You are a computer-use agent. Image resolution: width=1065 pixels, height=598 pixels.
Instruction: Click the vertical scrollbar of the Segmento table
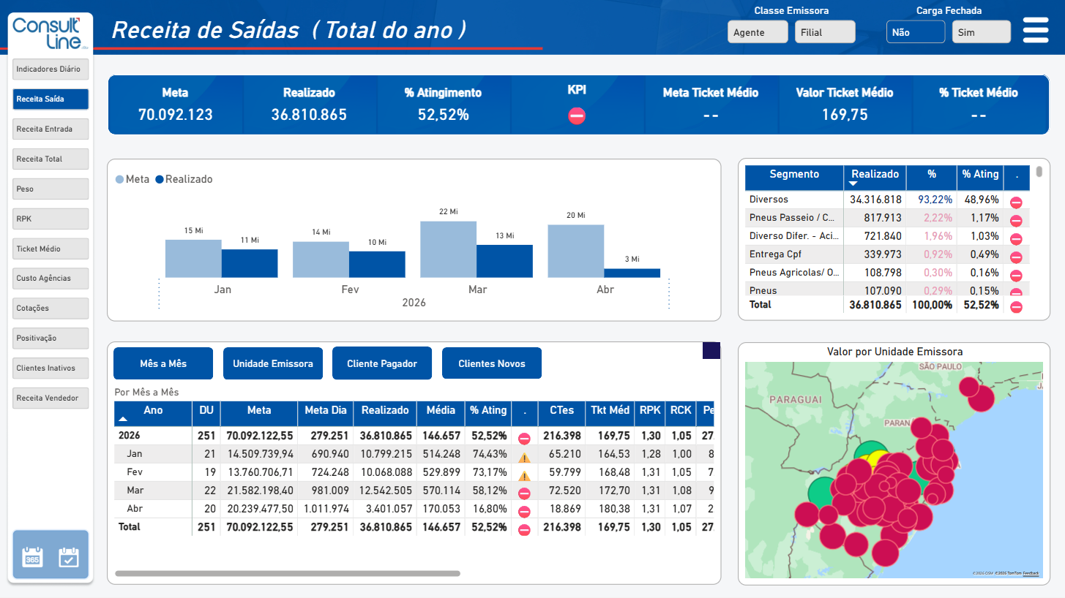click(x=1039, y=172)
